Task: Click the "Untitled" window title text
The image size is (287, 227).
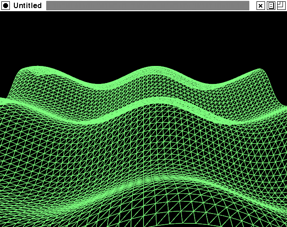Action: 27,5
